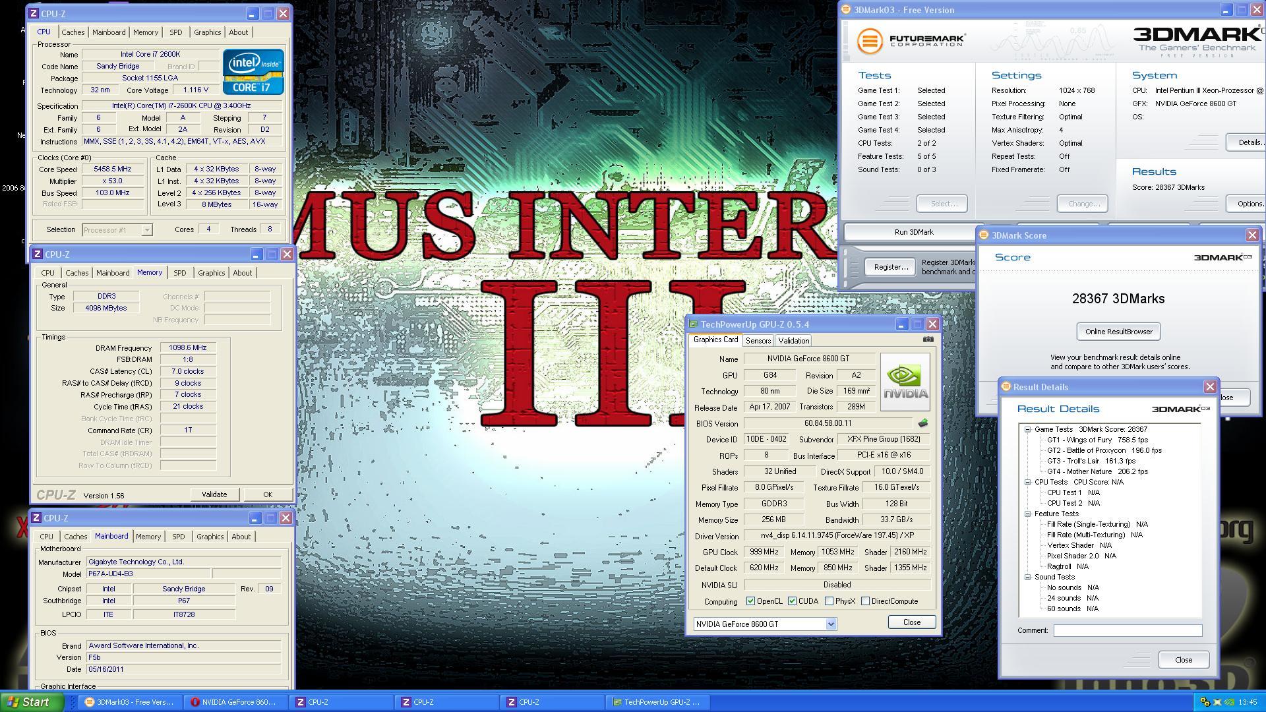Open NVIDIA GeForce 860... taskbar item
The image size is (1266, 712).
tap(234, 702)
